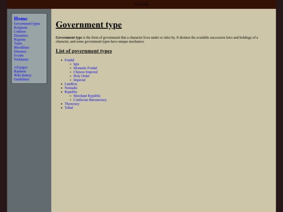The image size is (283, 212).
Task: Open the Cultures sidebar link
Action: (x=20, y=31)
